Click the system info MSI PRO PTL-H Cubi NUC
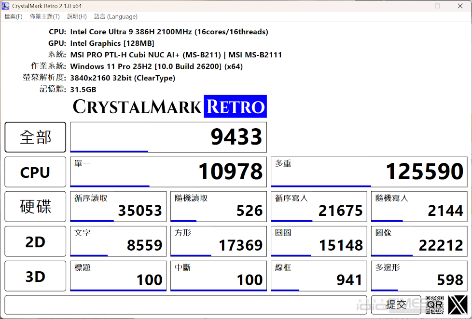 (176, 55)
